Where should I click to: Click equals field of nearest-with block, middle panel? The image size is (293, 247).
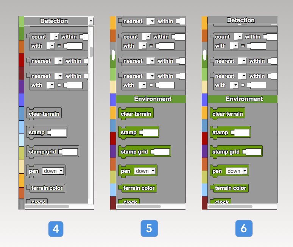(x=165, y=85)
